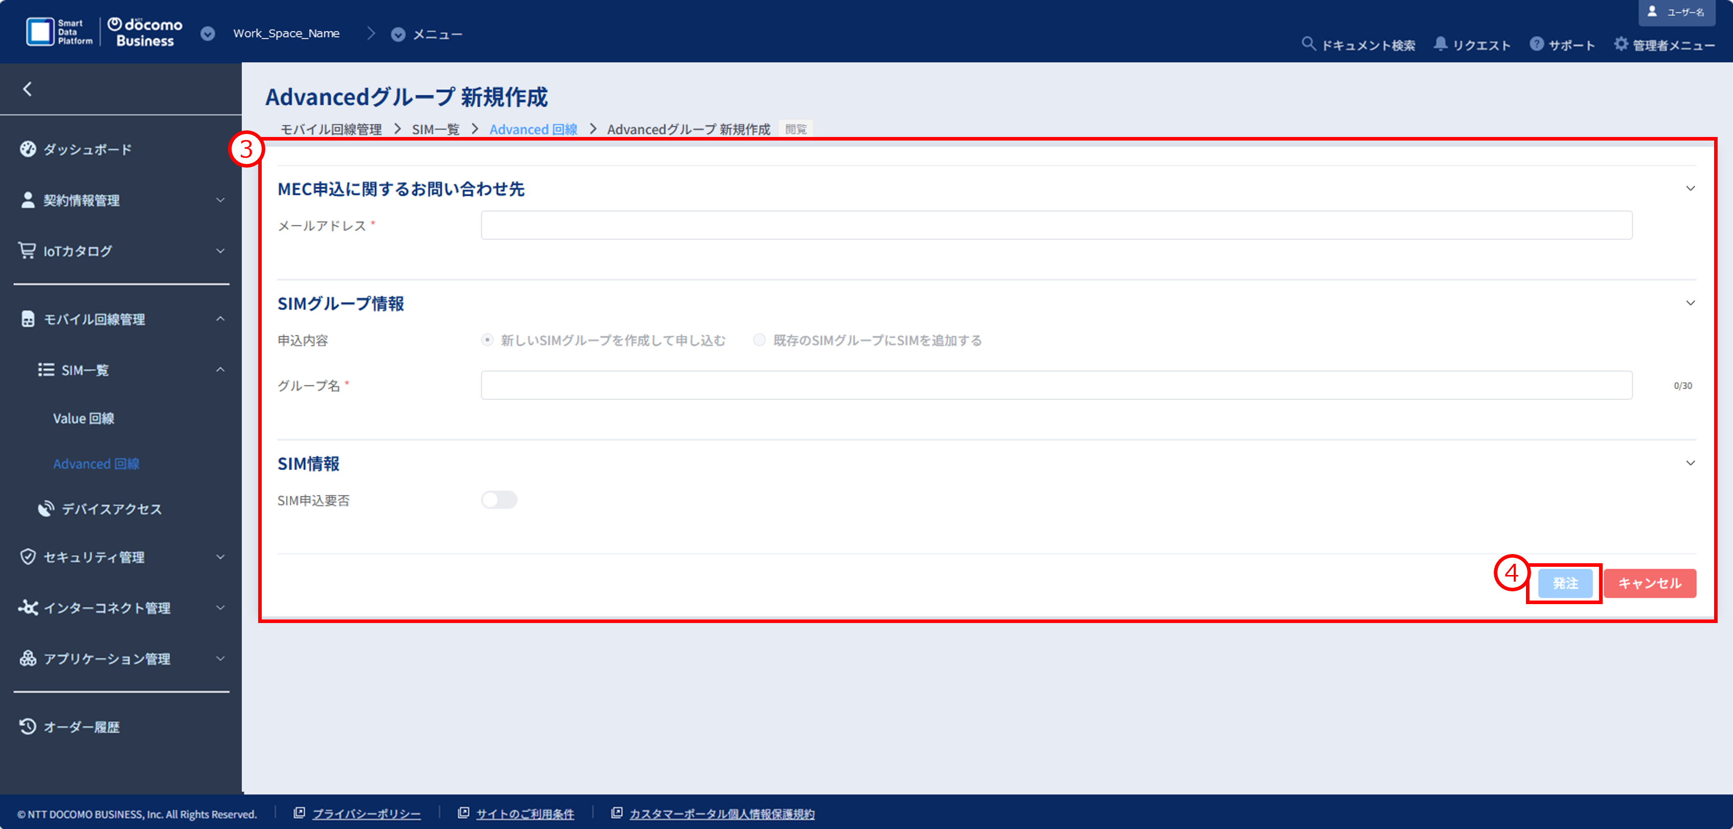Collapse the SIMグループ情報 section chevron
Screen dimensions: 1733x829
1690,303
